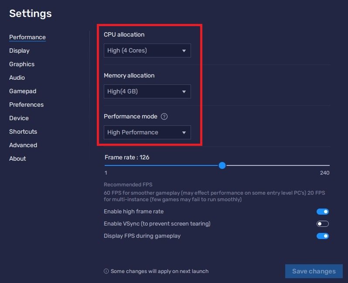Screen dimensions: 348x283
Task: Go to the Audio settings tab
Action: click(17, 77)
